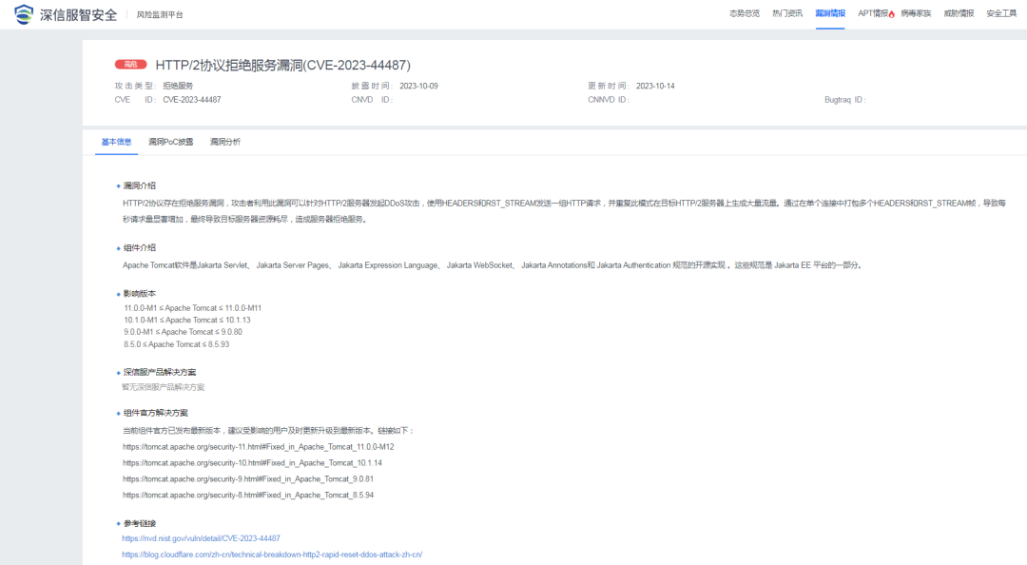Switch to the 漏洞PoC披露 tab
The height and width of the screenshot is (565, 1027).
pos(171,143)
